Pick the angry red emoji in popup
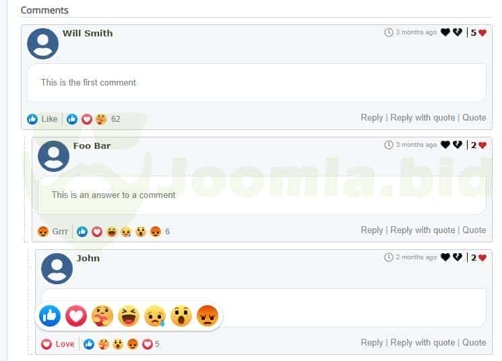 pyautogui.click(x=208, y=316)
